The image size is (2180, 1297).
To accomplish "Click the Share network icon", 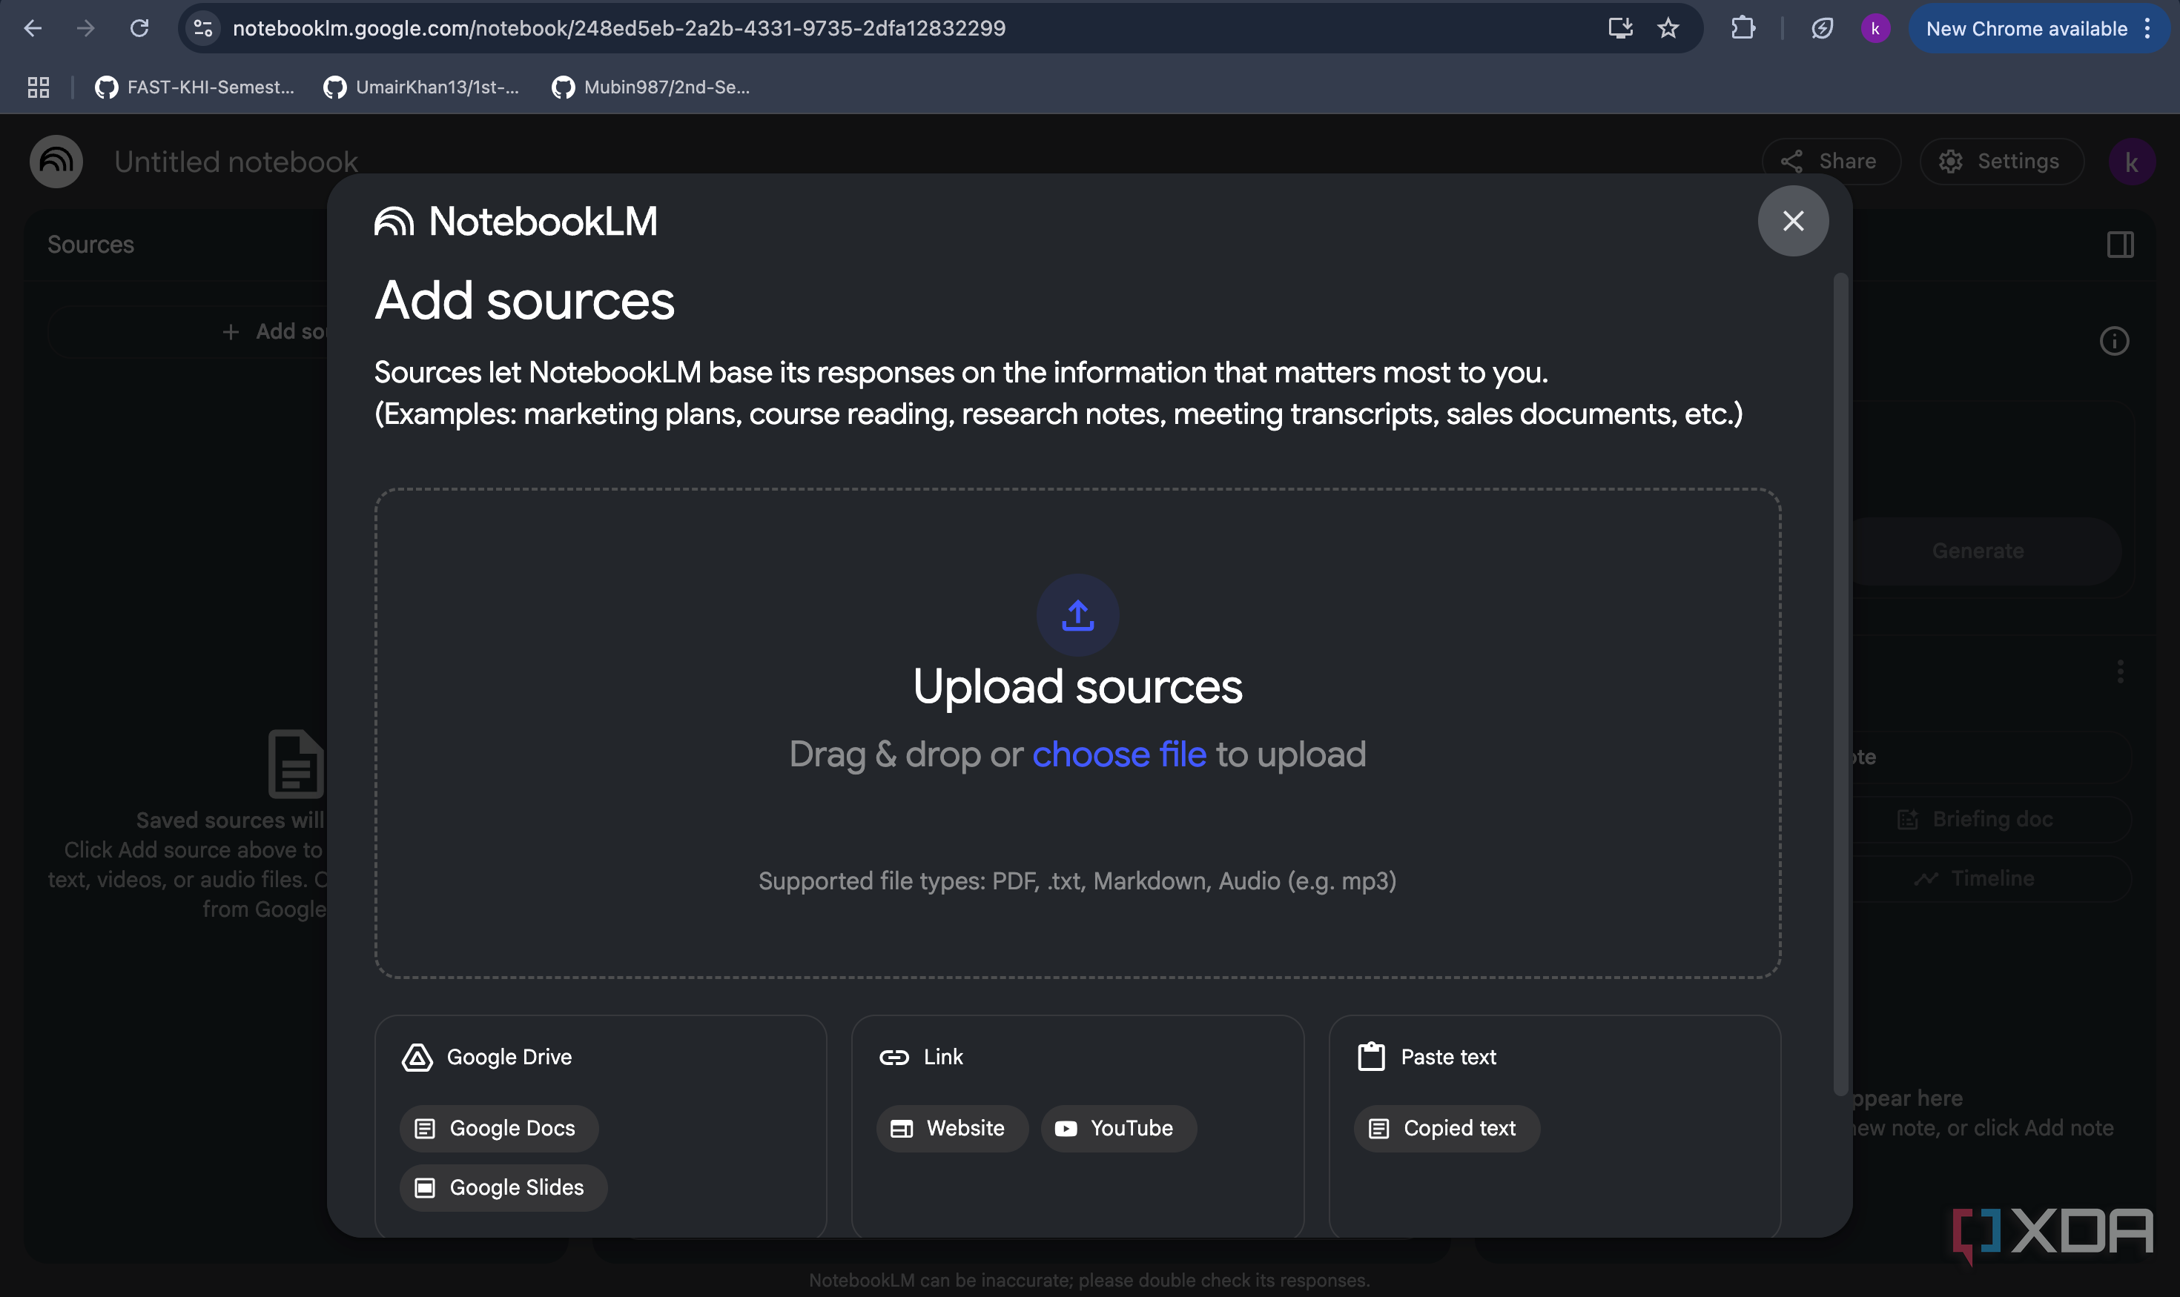I will click(1791, 162).
